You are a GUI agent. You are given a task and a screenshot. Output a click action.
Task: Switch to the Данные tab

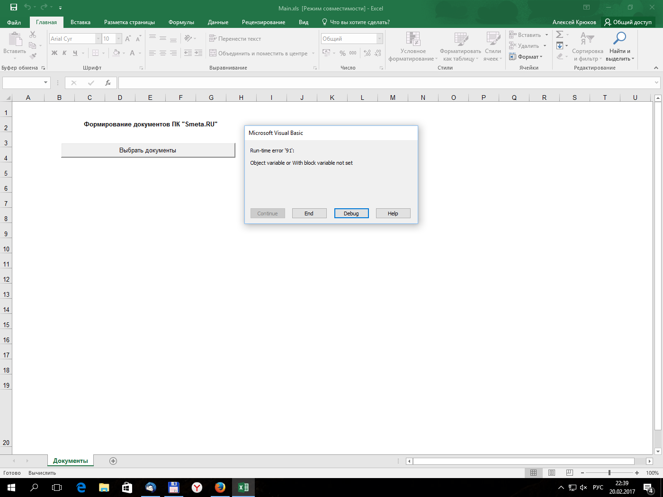pyautogui.click(x=218, y=22)
